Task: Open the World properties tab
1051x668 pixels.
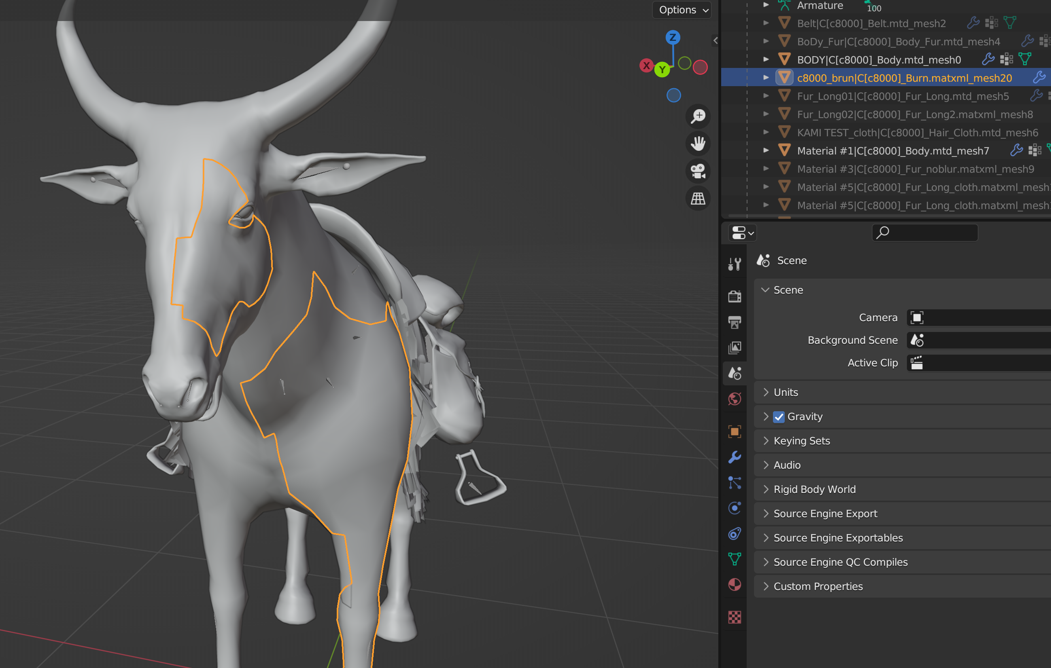Action: [x=735, y=399]
